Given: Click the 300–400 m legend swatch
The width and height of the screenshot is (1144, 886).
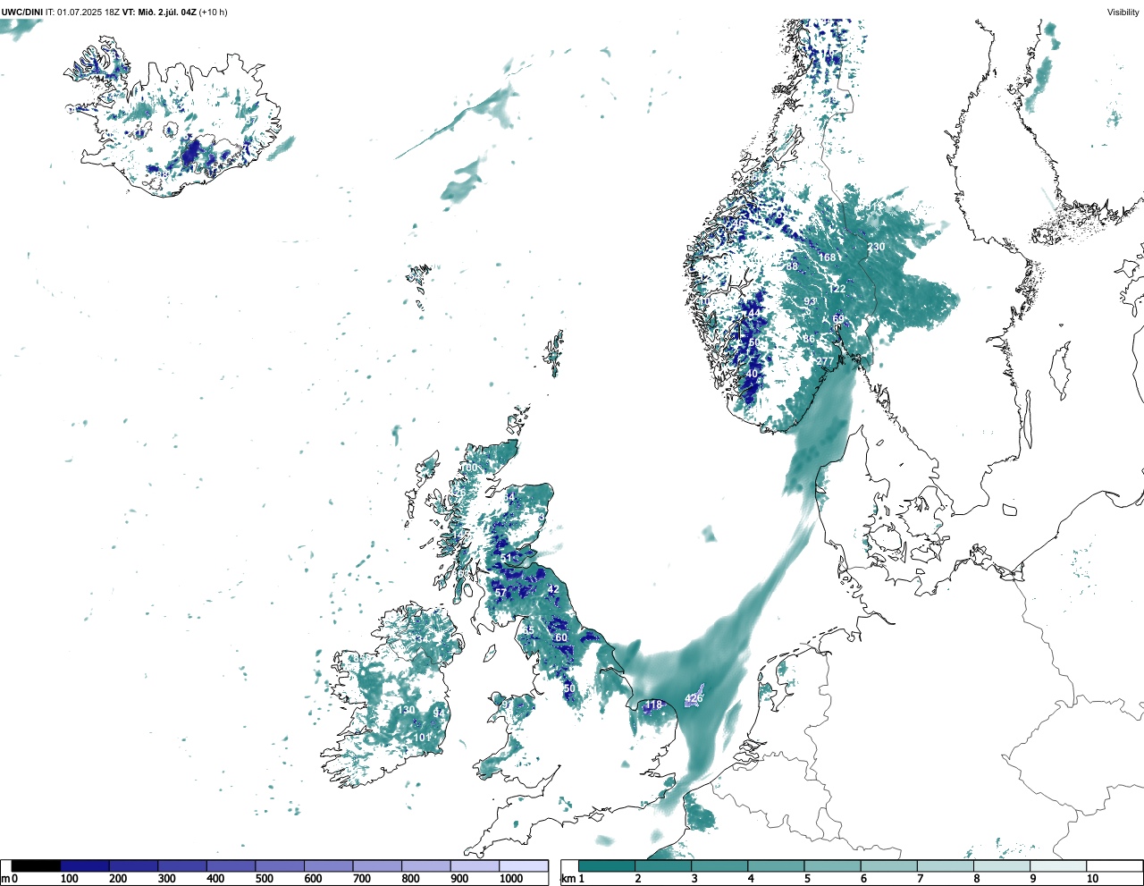Looking at the screenshot, I should pyautogui.click(x=182, y=866).
